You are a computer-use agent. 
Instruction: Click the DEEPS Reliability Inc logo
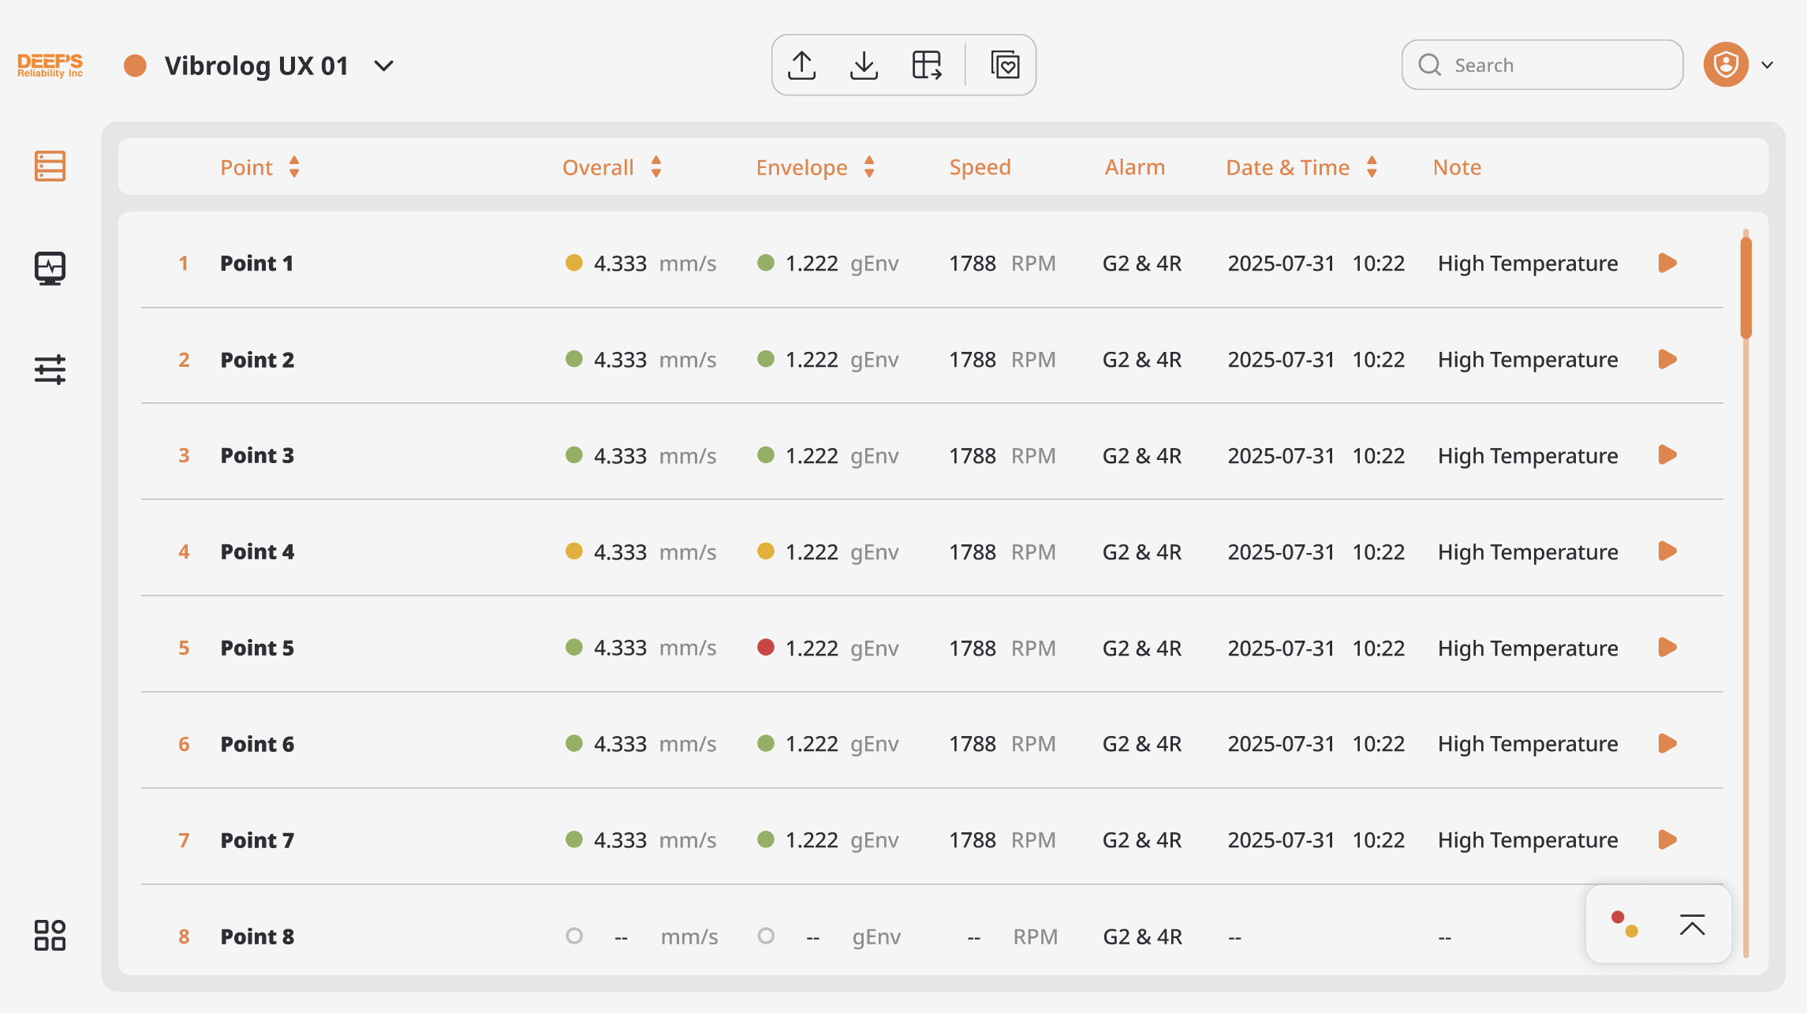click(50, 65)
